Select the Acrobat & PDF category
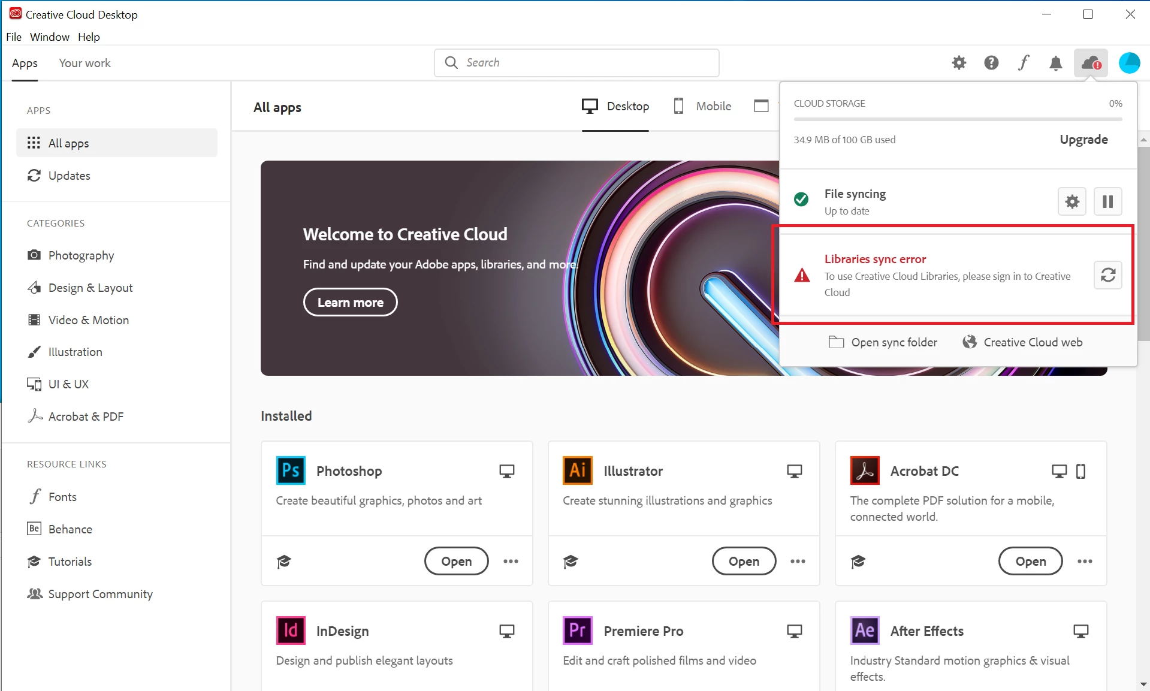1150x691 pixels. pos(117,417)
